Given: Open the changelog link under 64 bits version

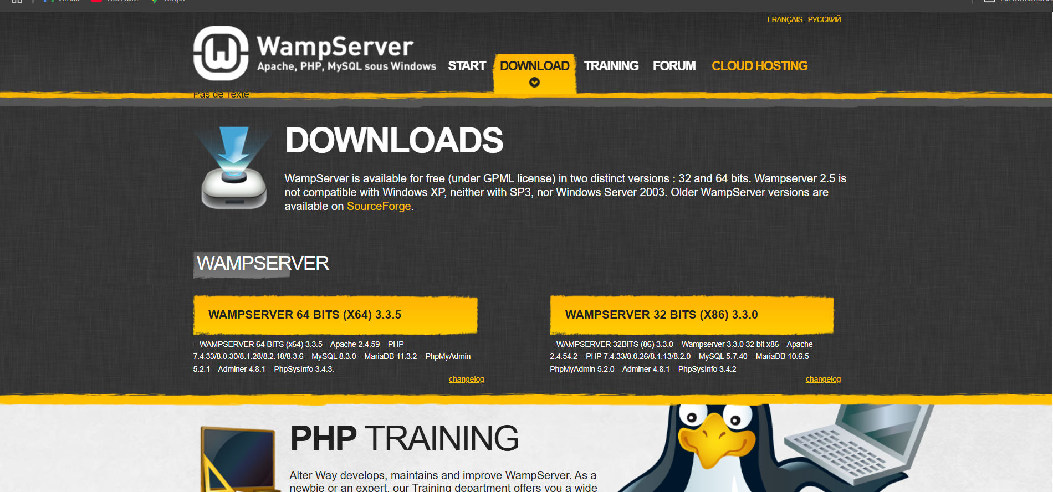Looking at the screenshot, I should (466, 379).
